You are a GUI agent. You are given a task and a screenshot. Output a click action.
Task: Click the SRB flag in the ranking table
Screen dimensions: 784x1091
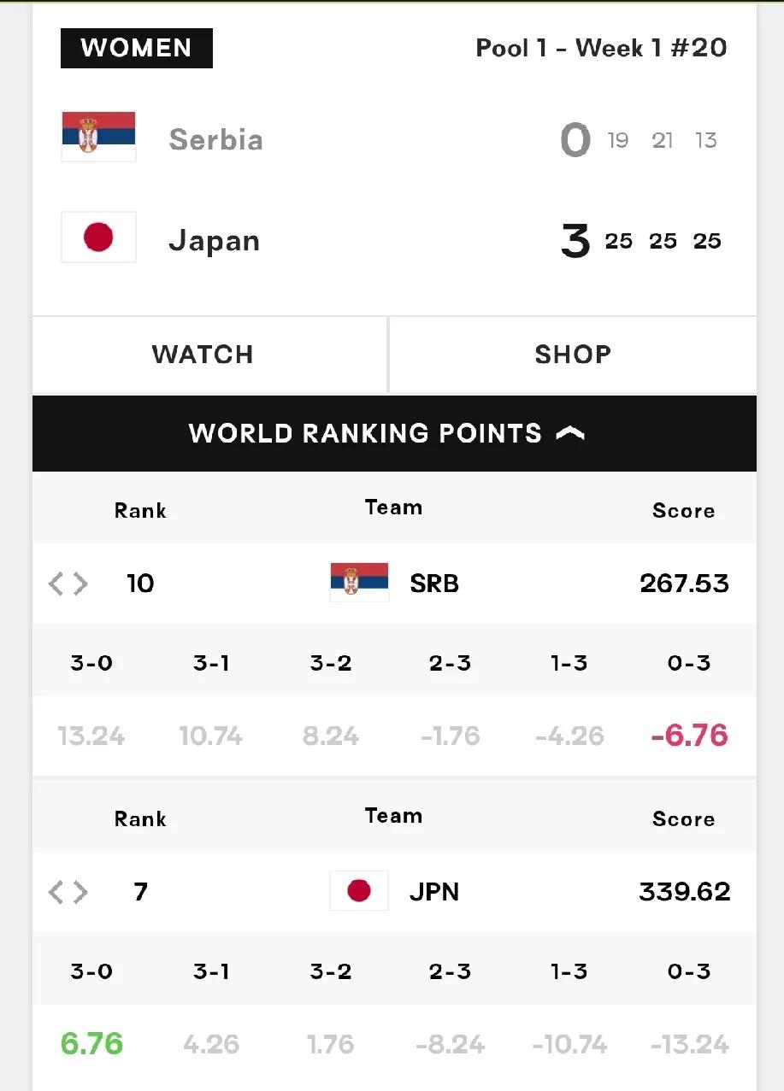click(359, 582)
